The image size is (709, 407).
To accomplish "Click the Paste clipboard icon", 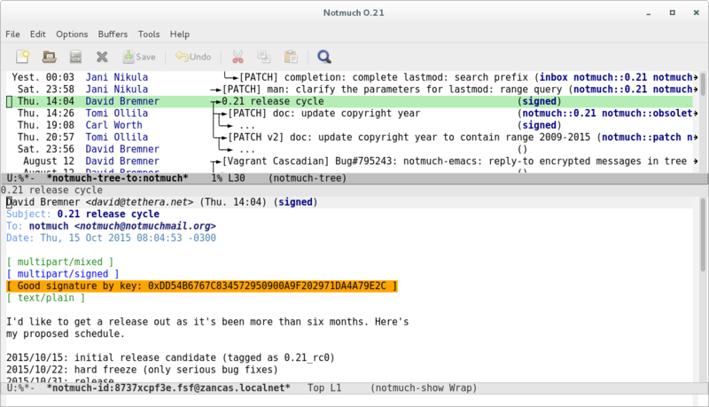I will point(290,57).
